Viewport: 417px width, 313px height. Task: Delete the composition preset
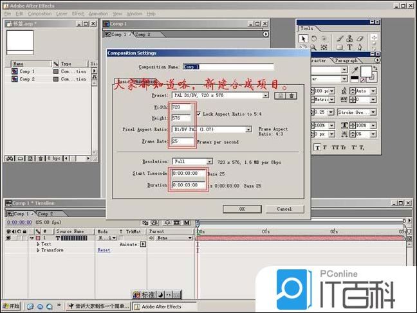[x=292, y=96]
